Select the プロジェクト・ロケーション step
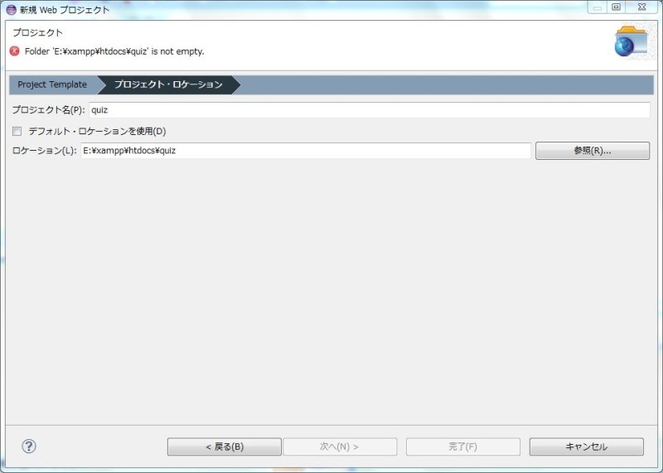663x473 pixels. click(168, 84)
